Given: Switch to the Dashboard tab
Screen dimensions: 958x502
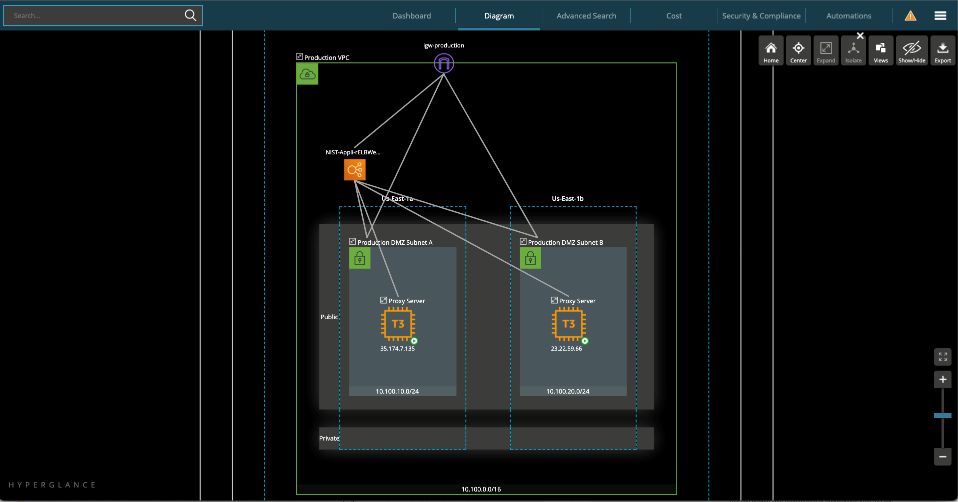Looking at the screenshot, I should point(412,16).
